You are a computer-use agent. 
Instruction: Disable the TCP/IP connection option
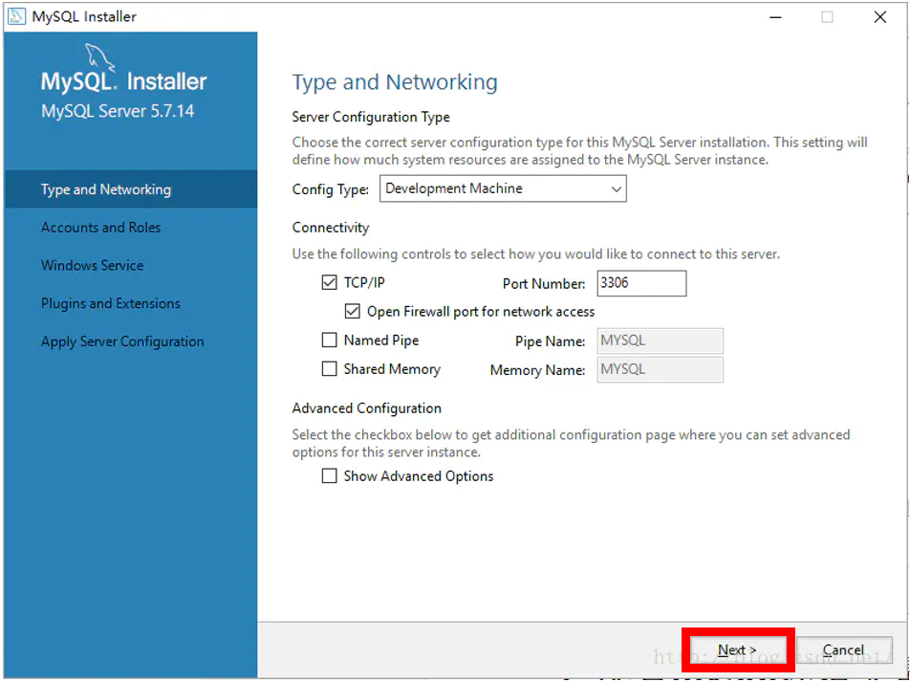point(329,282)
